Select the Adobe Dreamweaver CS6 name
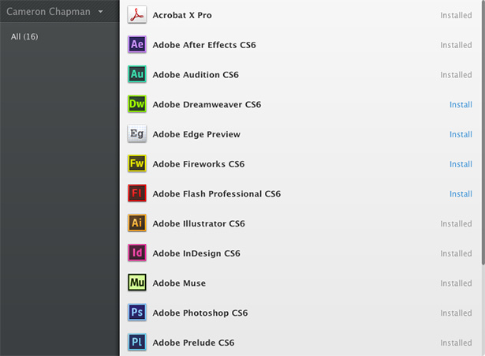 pos(207,104)
